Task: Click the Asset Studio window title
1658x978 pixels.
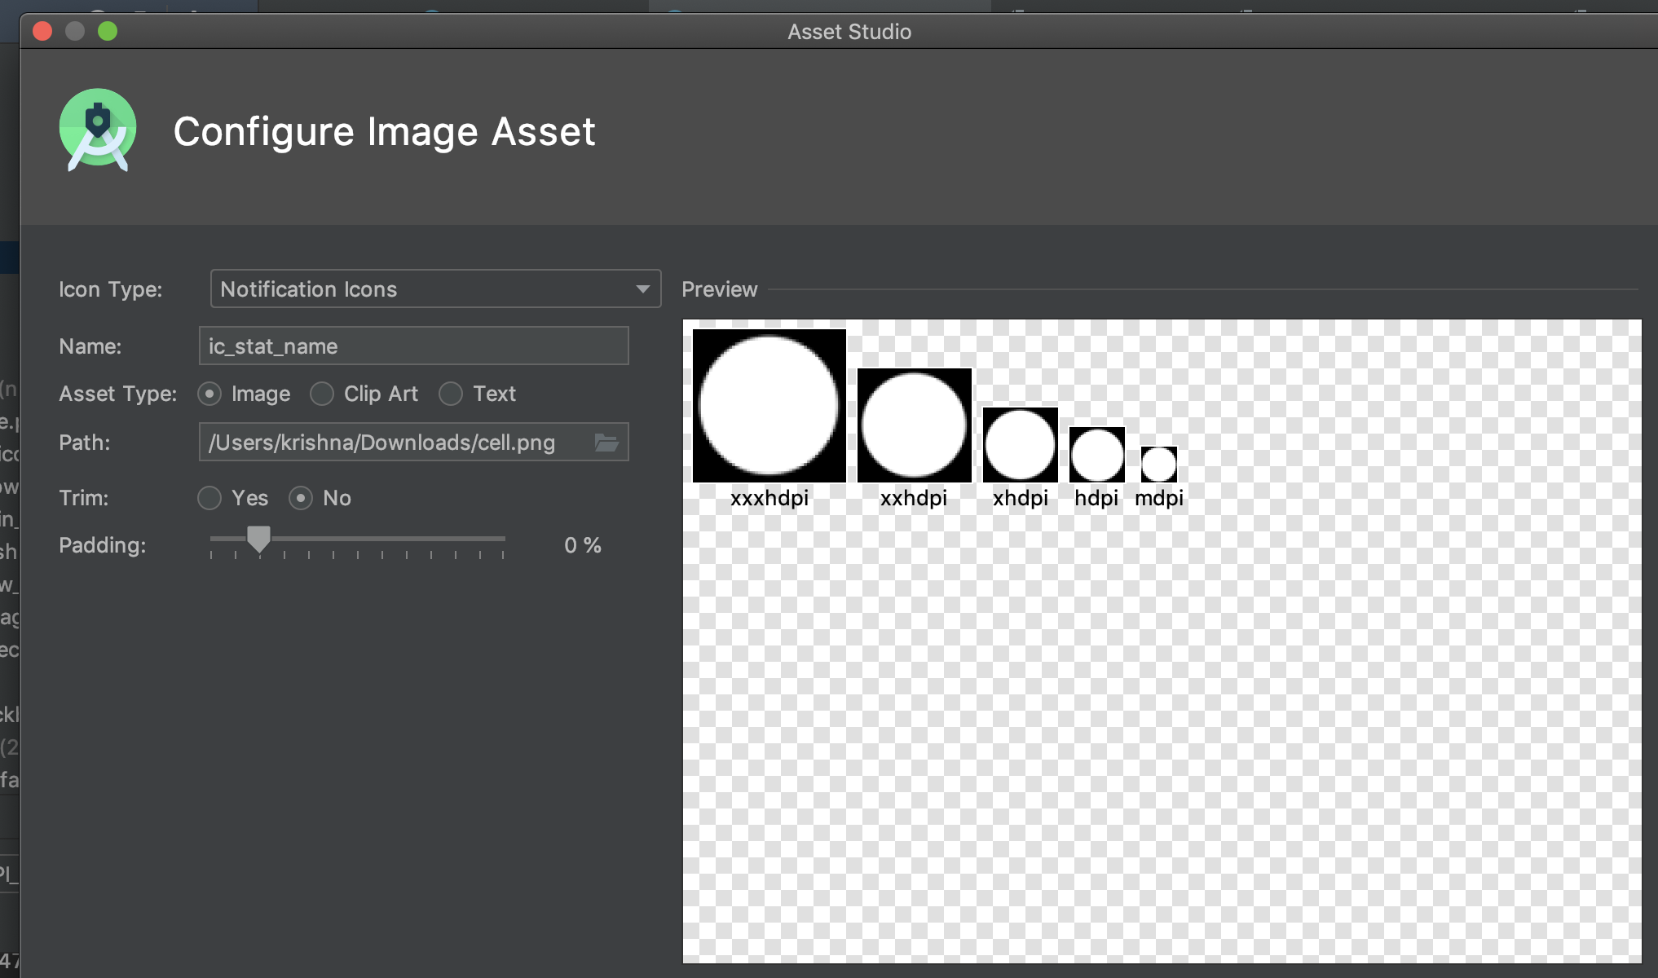Action: point(849,32)
